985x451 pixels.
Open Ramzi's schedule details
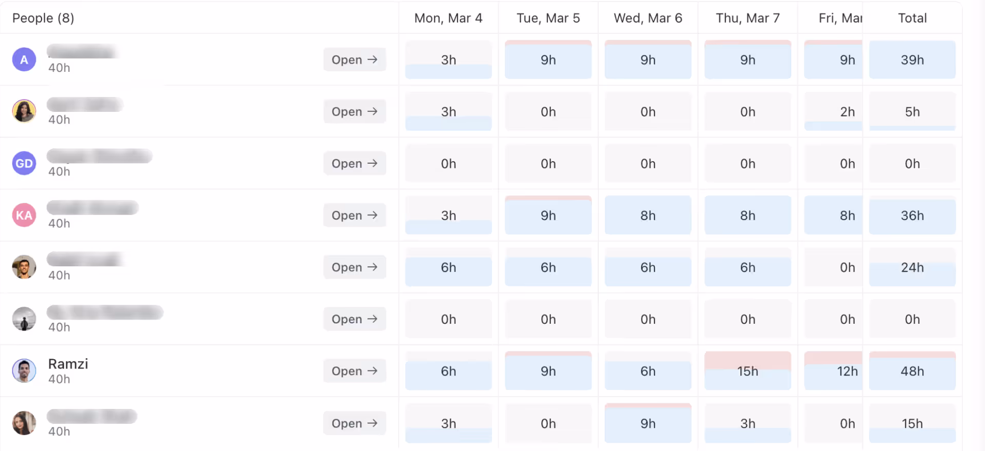point(354,370)
